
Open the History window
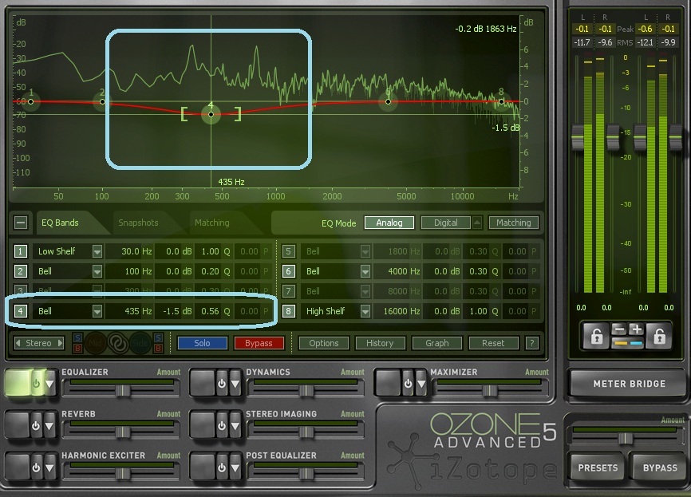[x=380, y=343]
